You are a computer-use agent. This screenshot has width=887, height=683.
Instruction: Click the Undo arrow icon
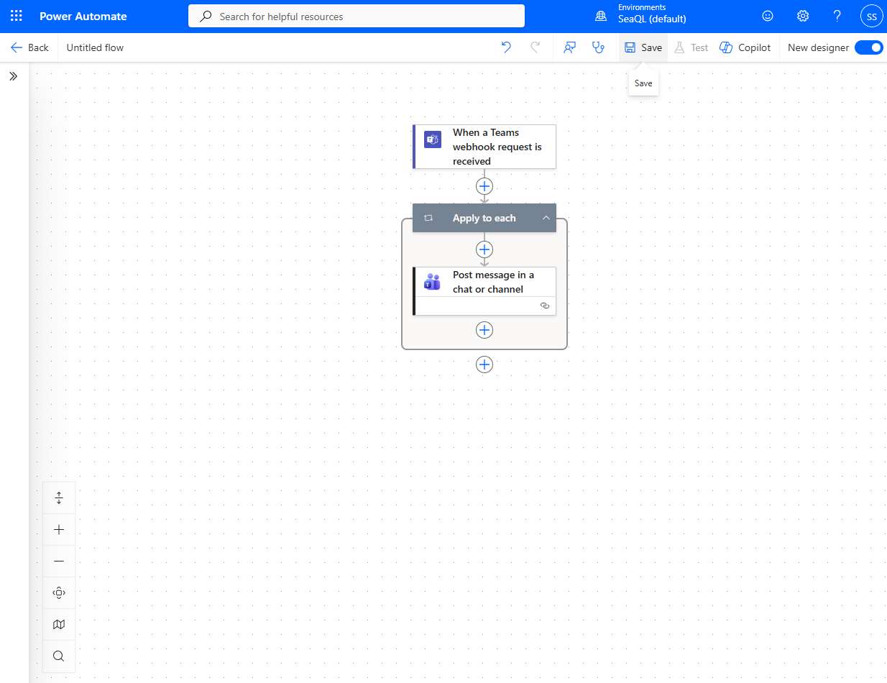[506, 47]
